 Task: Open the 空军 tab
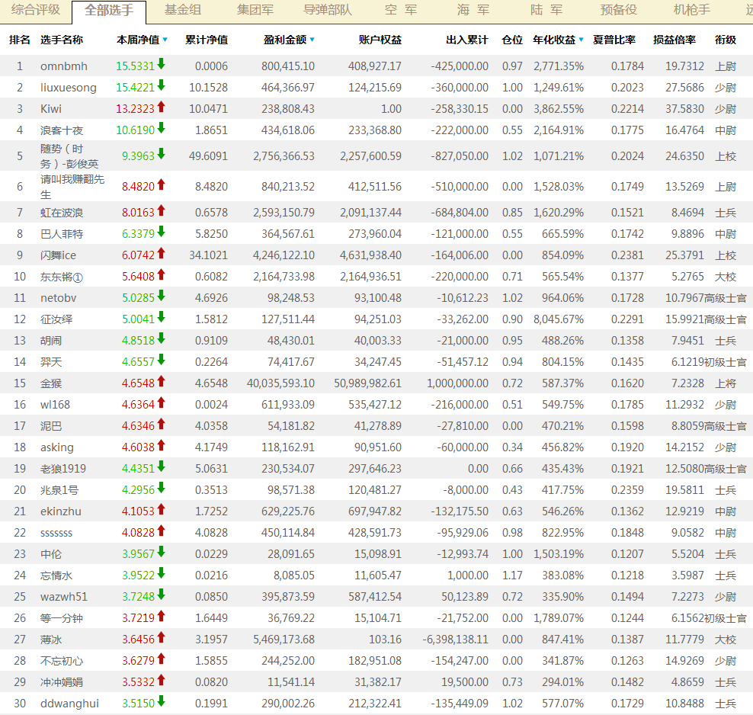pyautogui.click(x=401, y=10)
